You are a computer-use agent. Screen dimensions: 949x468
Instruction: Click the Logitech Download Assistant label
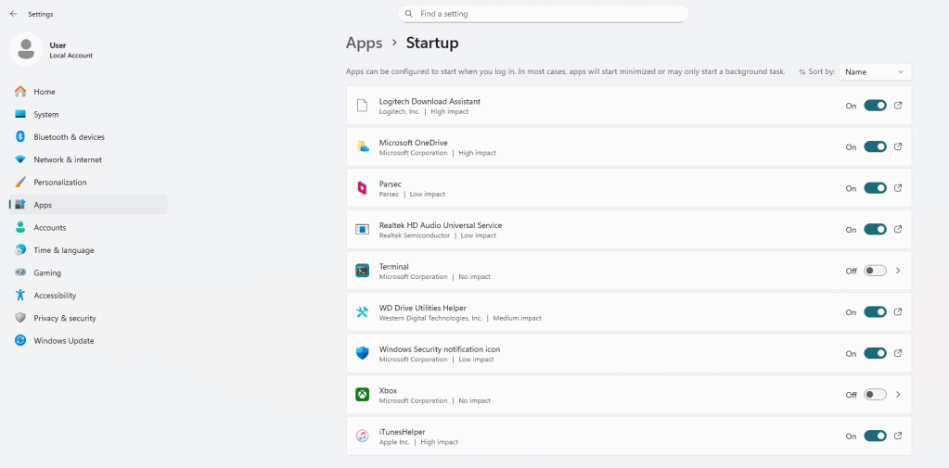pos(430,101)
